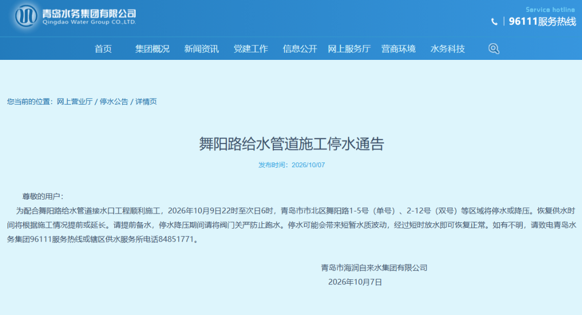Screen dimensions: 582x315
Task: Click the signature 青岛市海润自来水集团有限公司
Action: 374,268
